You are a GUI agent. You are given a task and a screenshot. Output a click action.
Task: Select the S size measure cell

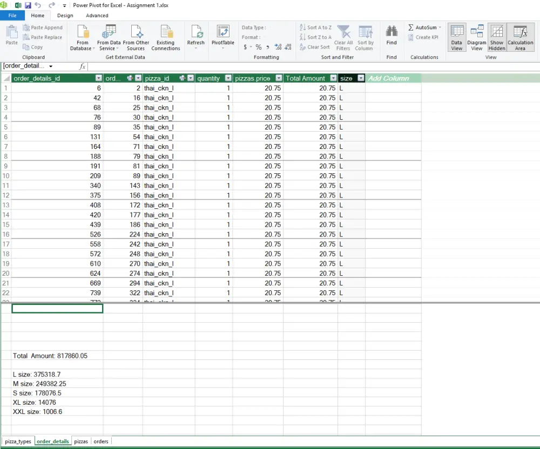[x=57, y=393]
